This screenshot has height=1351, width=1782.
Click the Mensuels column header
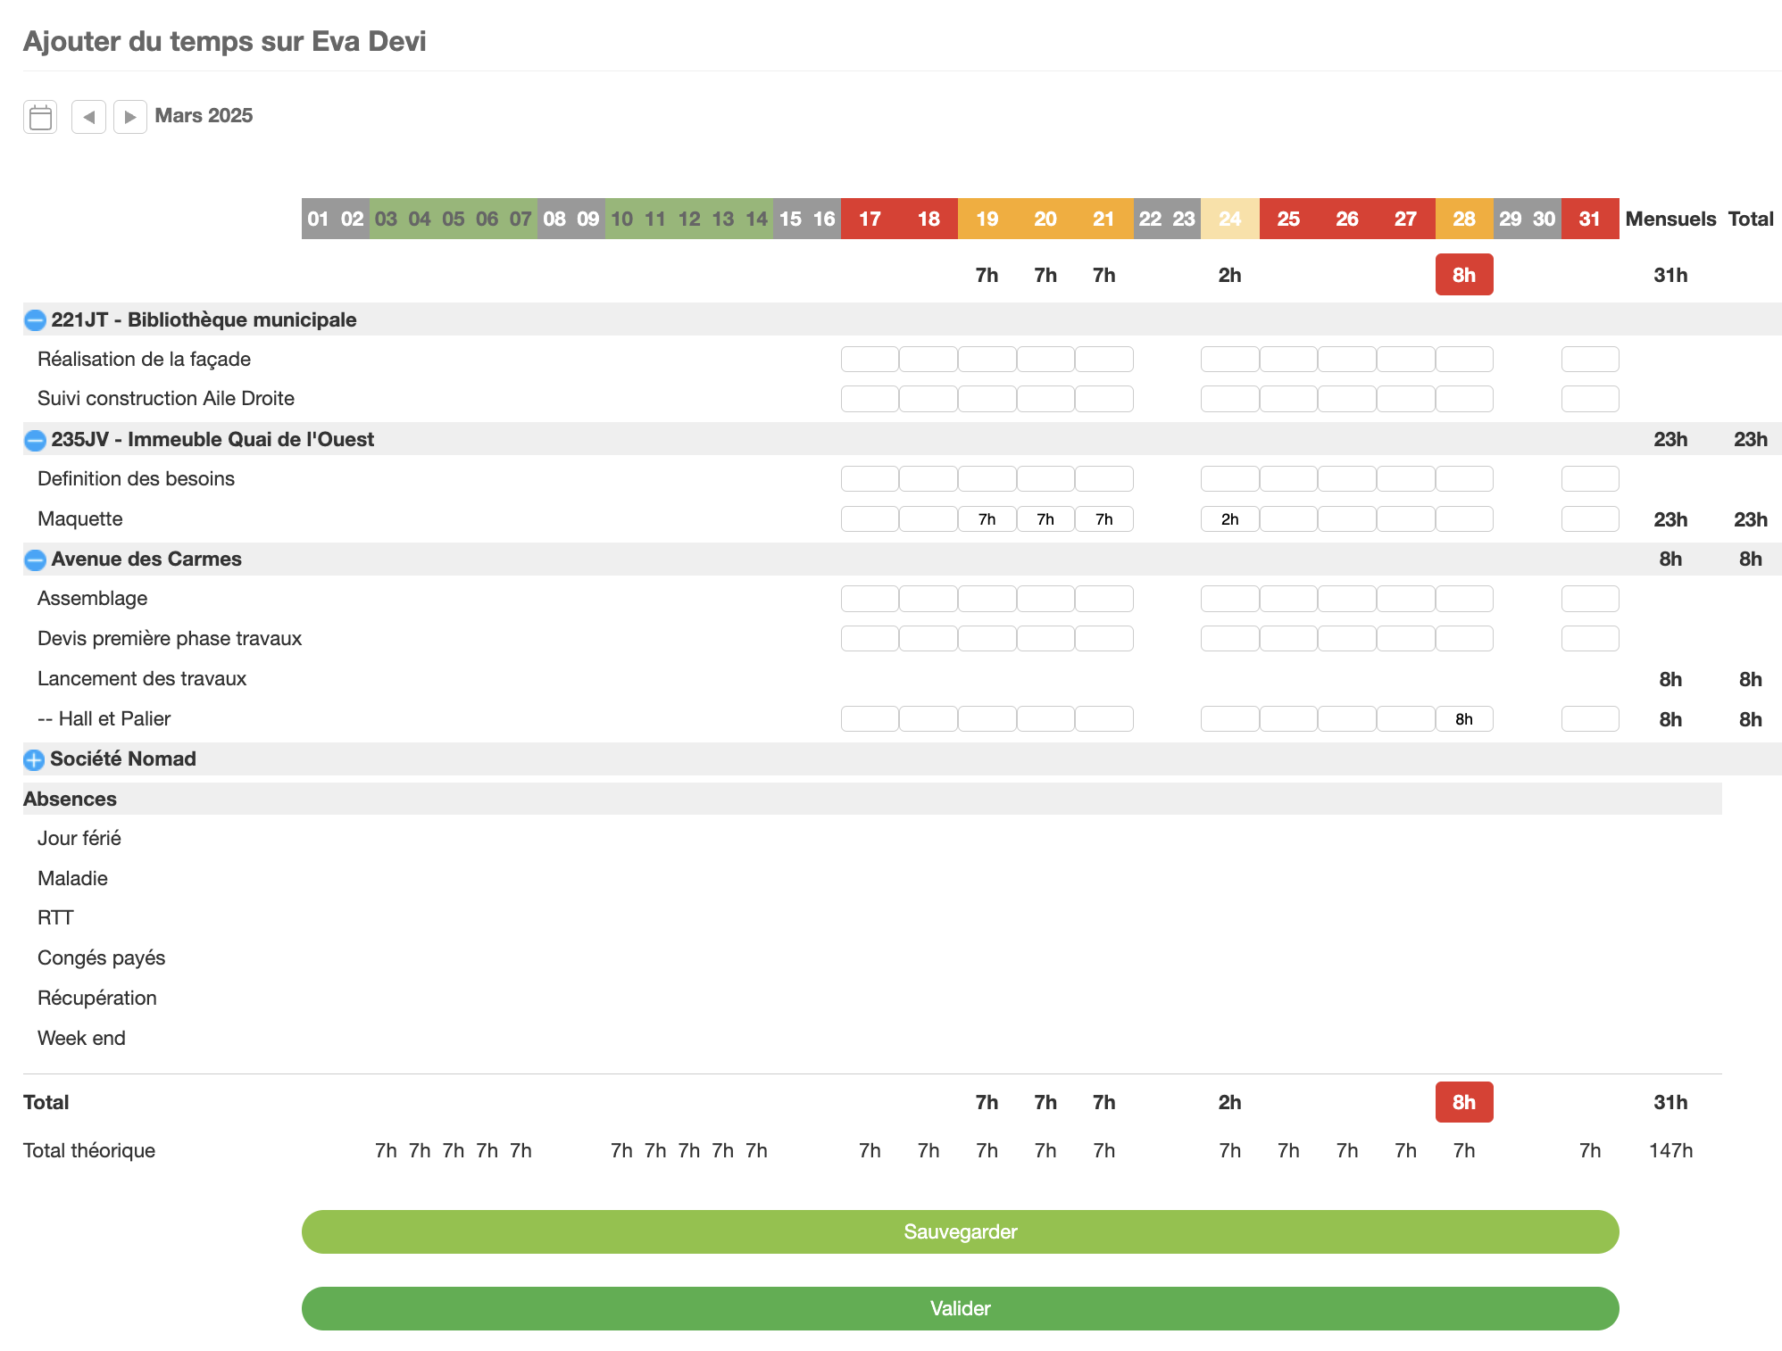1670,219
